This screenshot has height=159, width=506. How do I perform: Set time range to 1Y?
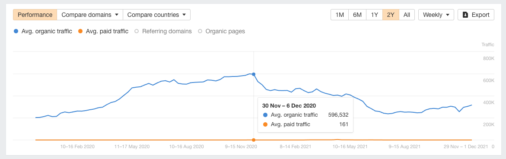[x=374, y=15]
